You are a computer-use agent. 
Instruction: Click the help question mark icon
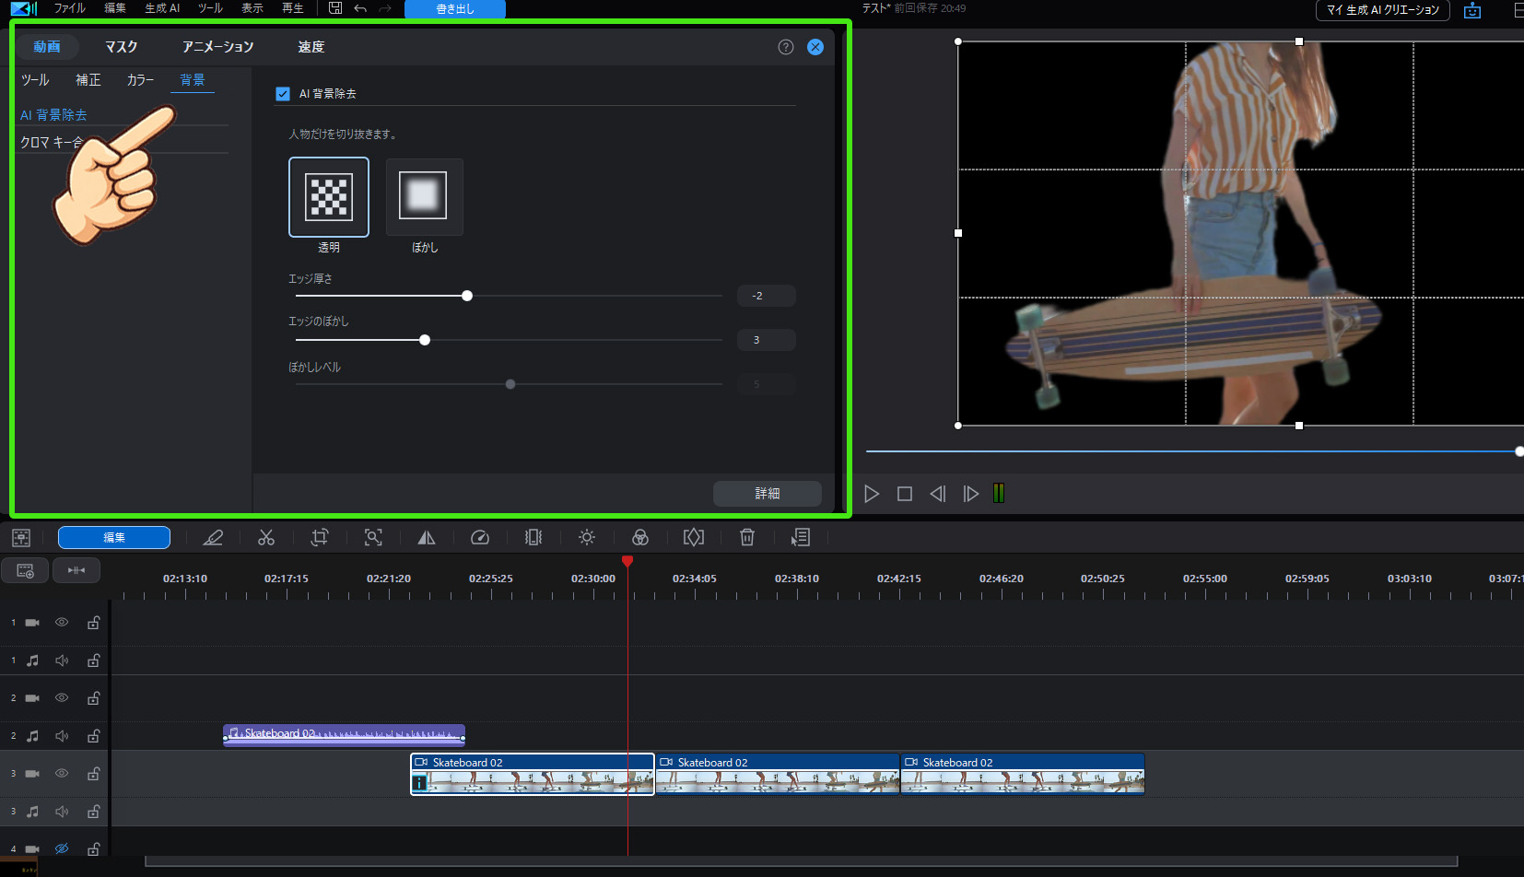pyautogui.click(x=786, y=47)
